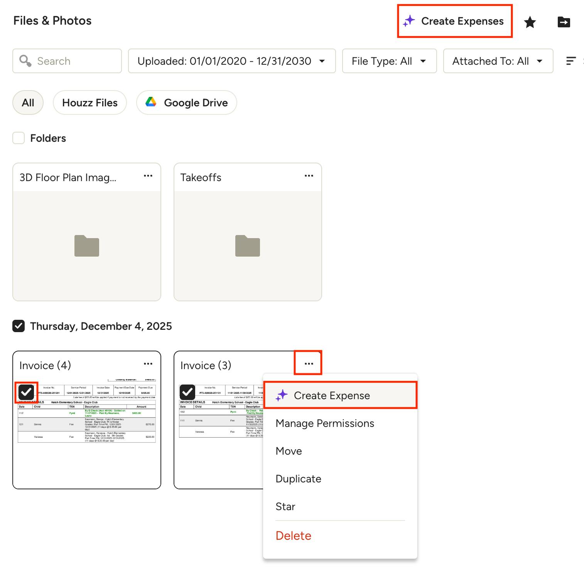Choose Delete from the context menu
Image resolution: width=584 pixels, height=571 pixels.
click(293, 536)
